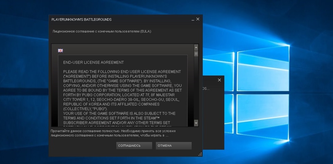Image resolution: width=333 pixels, height=164 pixels.
Task: Decline via the ОТМЕНА button
Action: (174, 146)
